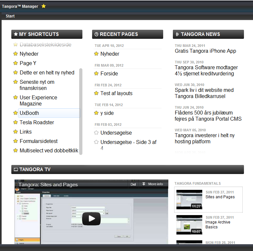The image size is (253, 251).
Task: Select the Sites and Pages video thumbnail
Action: tap(189, 200)
